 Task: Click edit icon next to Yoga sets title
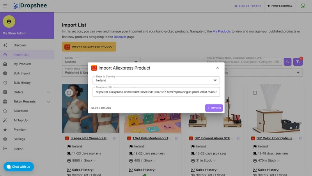tap(114, 138)
